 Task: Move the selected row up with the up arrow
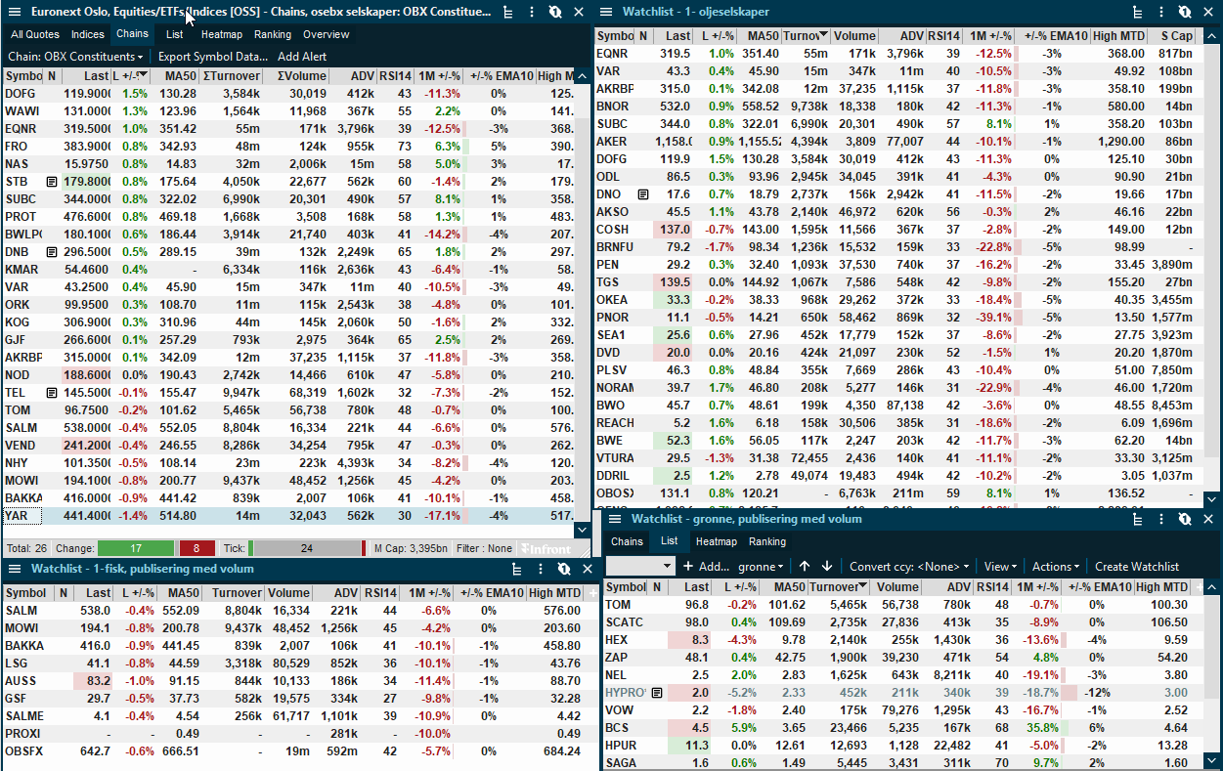805,566
